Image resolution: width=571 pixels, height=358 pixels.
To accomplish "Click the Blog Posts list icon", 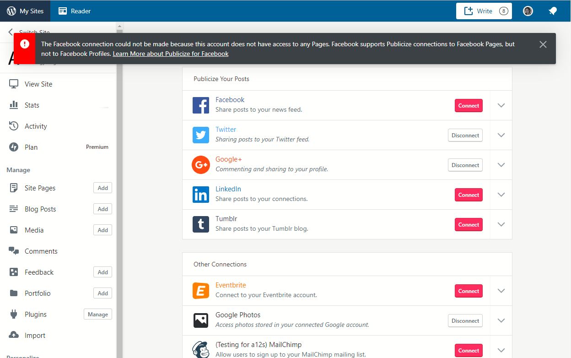I will [x=14, y=209].
